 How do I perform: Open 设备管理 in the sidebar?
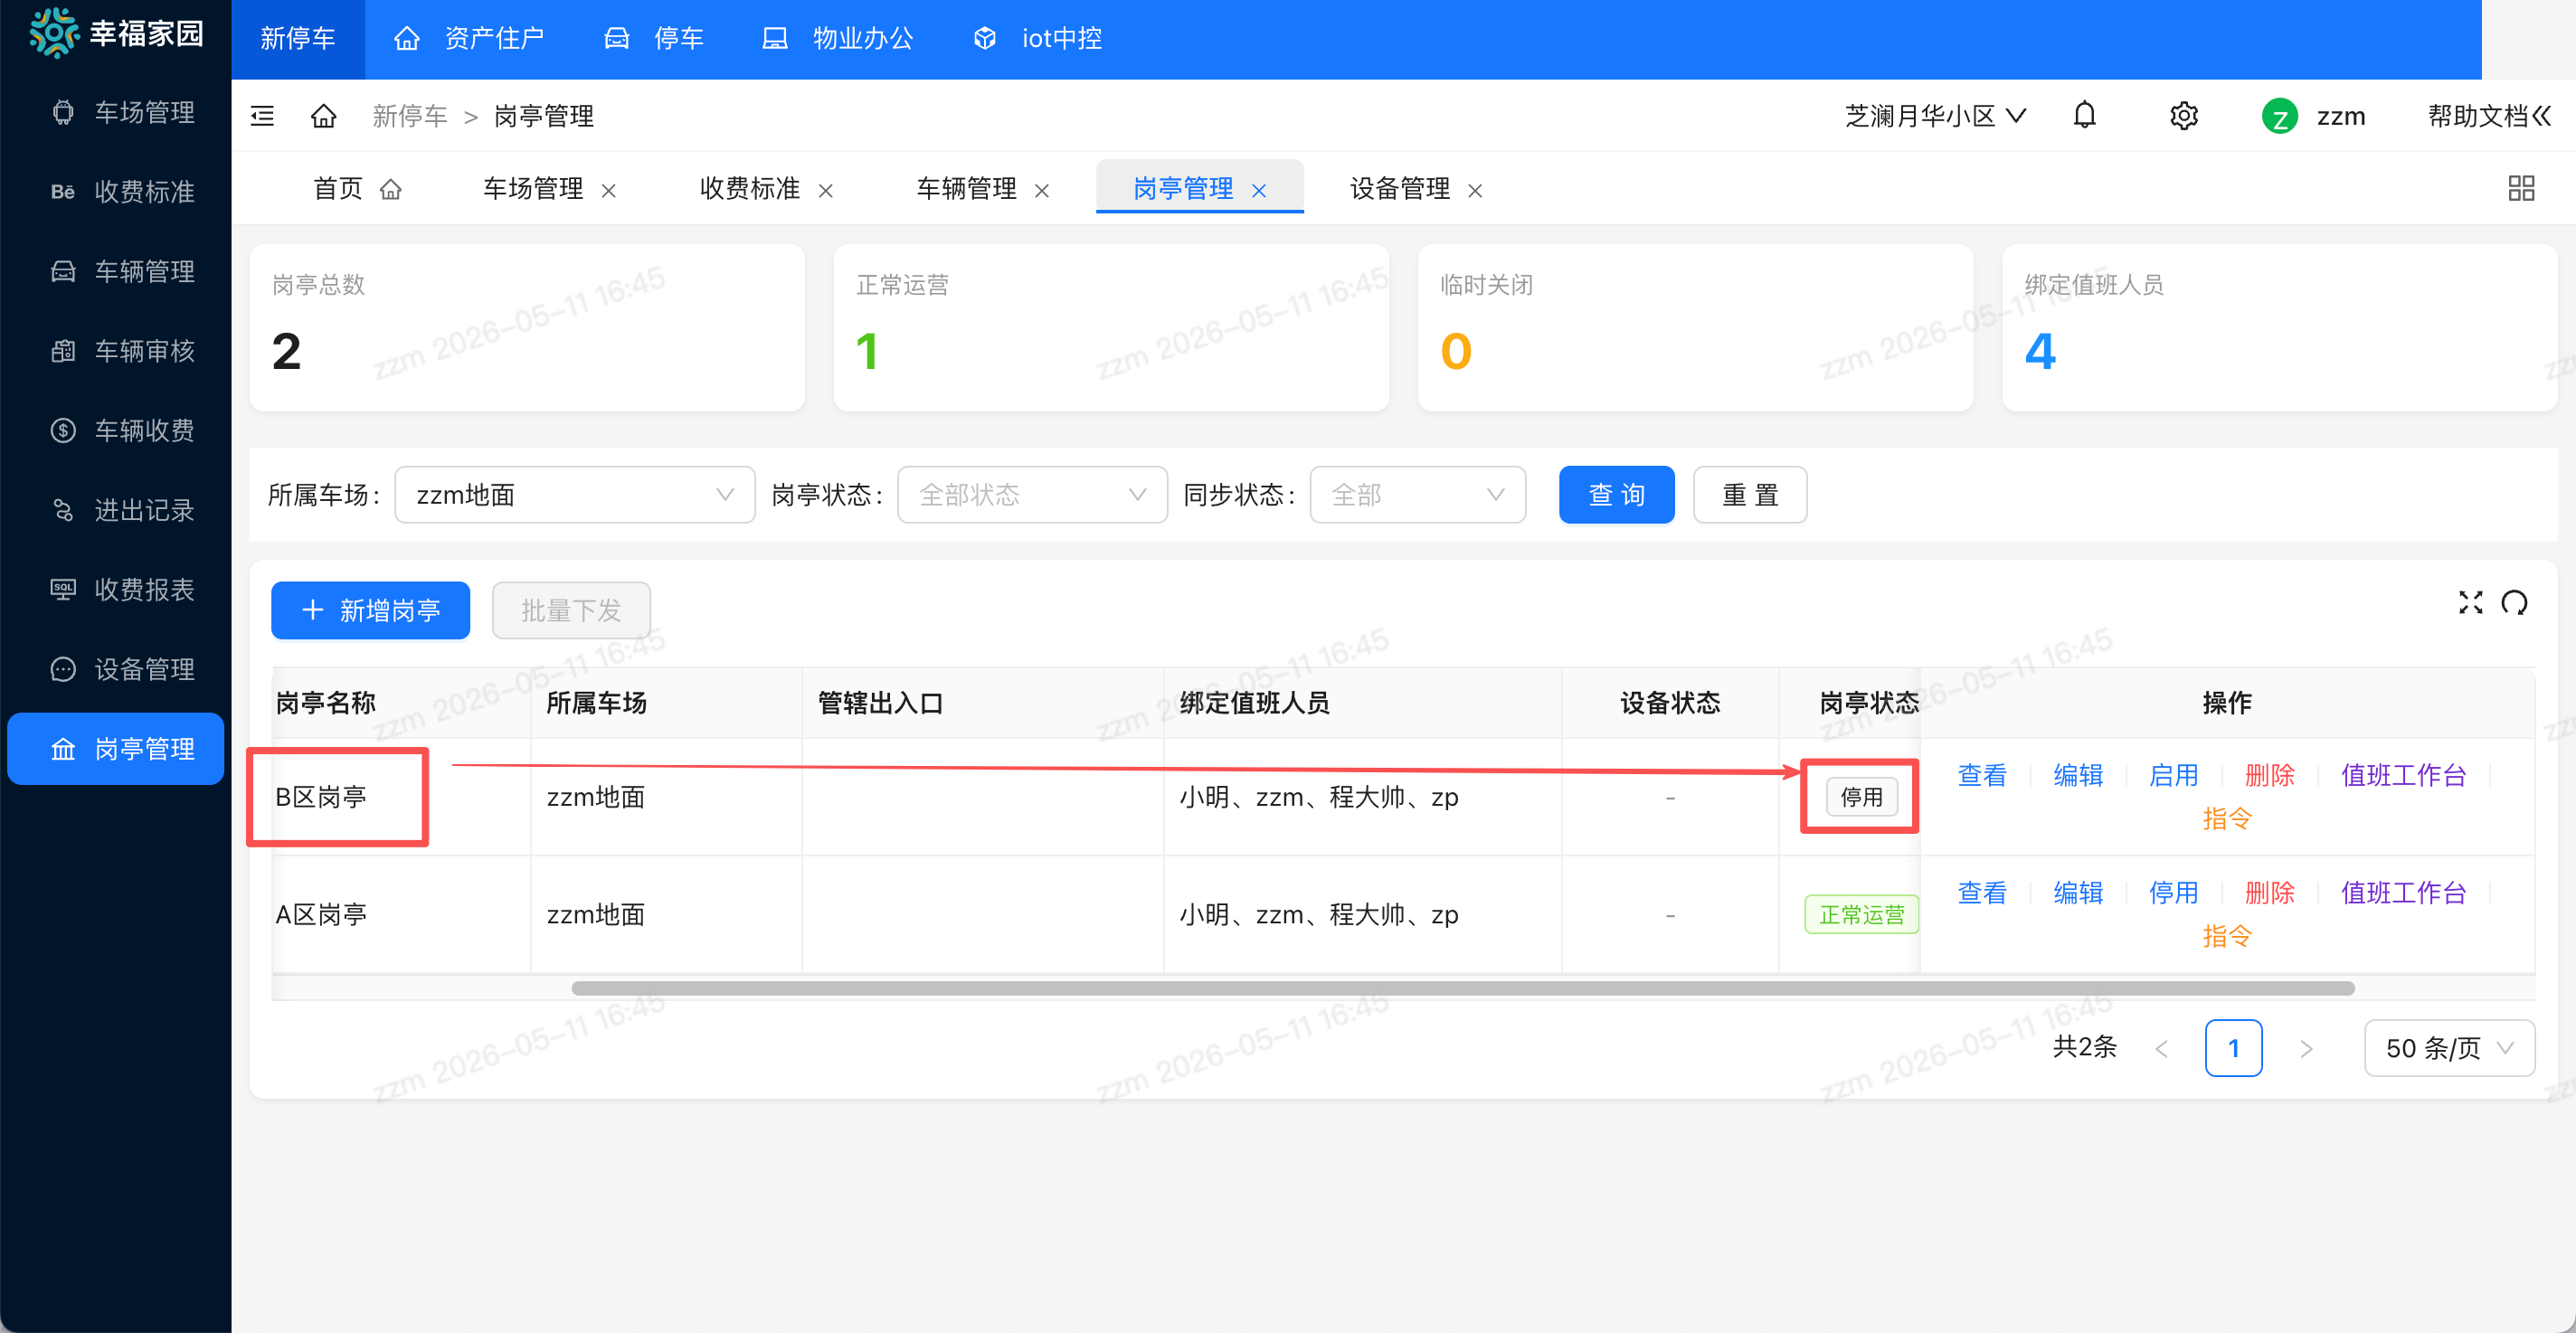coord(116,669)
